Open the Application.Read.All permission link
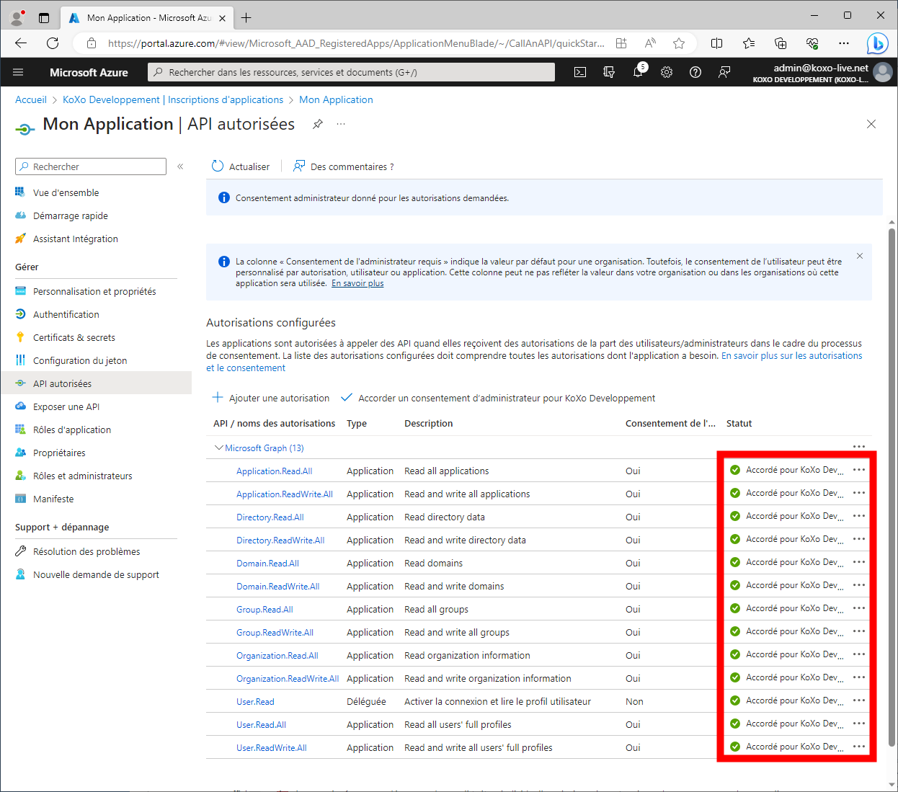Screen dimensions: 898x792 coord(275,471)
